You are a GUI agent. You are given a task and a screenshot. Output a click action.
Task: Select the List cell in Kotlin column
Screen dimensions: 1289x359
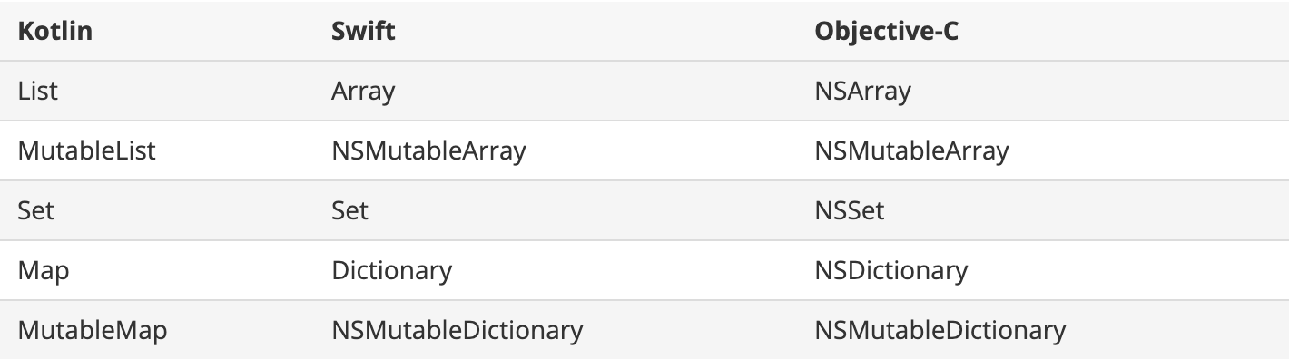click(x=38, y=91)
